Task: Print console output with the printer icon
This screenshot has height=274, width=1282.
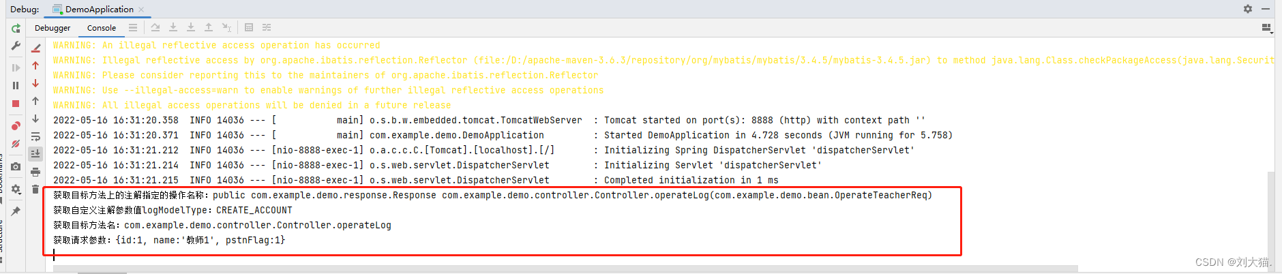Action: point(36,172)
